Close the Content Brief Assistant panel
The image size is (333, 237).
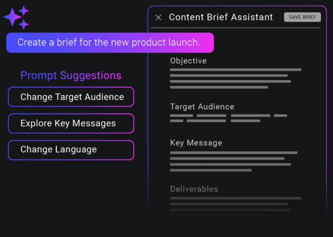tap(158, 17)
